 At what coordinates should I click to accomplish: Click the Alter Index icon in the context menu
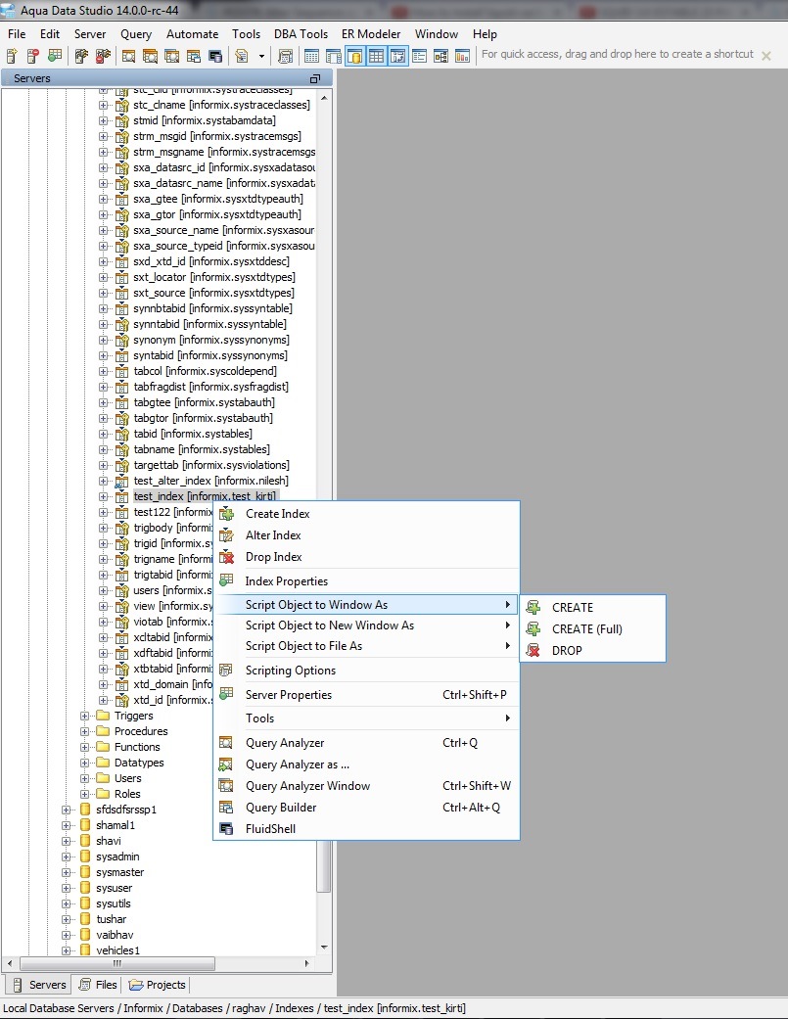click(226, 535)
